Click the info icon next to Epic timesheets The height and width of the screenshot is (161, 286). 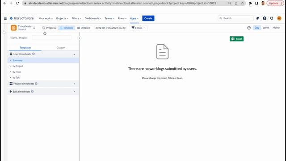(x=32, y=91)
